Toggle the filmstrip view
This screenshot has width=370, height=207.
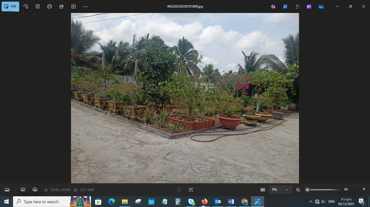pos(7,190)
